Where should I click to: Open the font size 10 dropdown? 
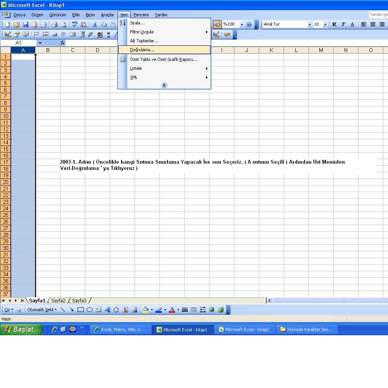tap(325, 24)
